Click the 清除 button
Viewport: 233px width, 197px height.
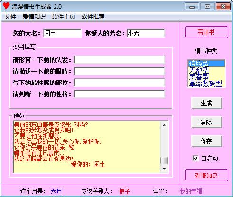[x=206, y=122]
